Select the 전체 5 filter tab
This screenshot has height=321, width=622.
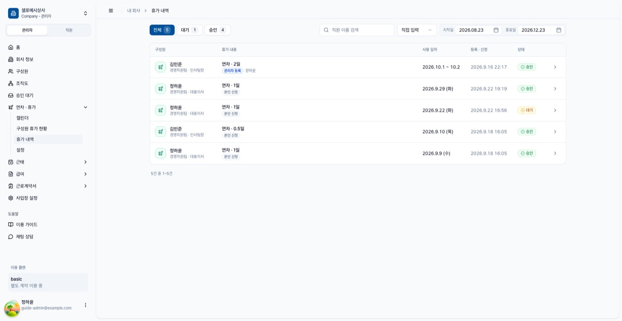click(x=162, y=30)
